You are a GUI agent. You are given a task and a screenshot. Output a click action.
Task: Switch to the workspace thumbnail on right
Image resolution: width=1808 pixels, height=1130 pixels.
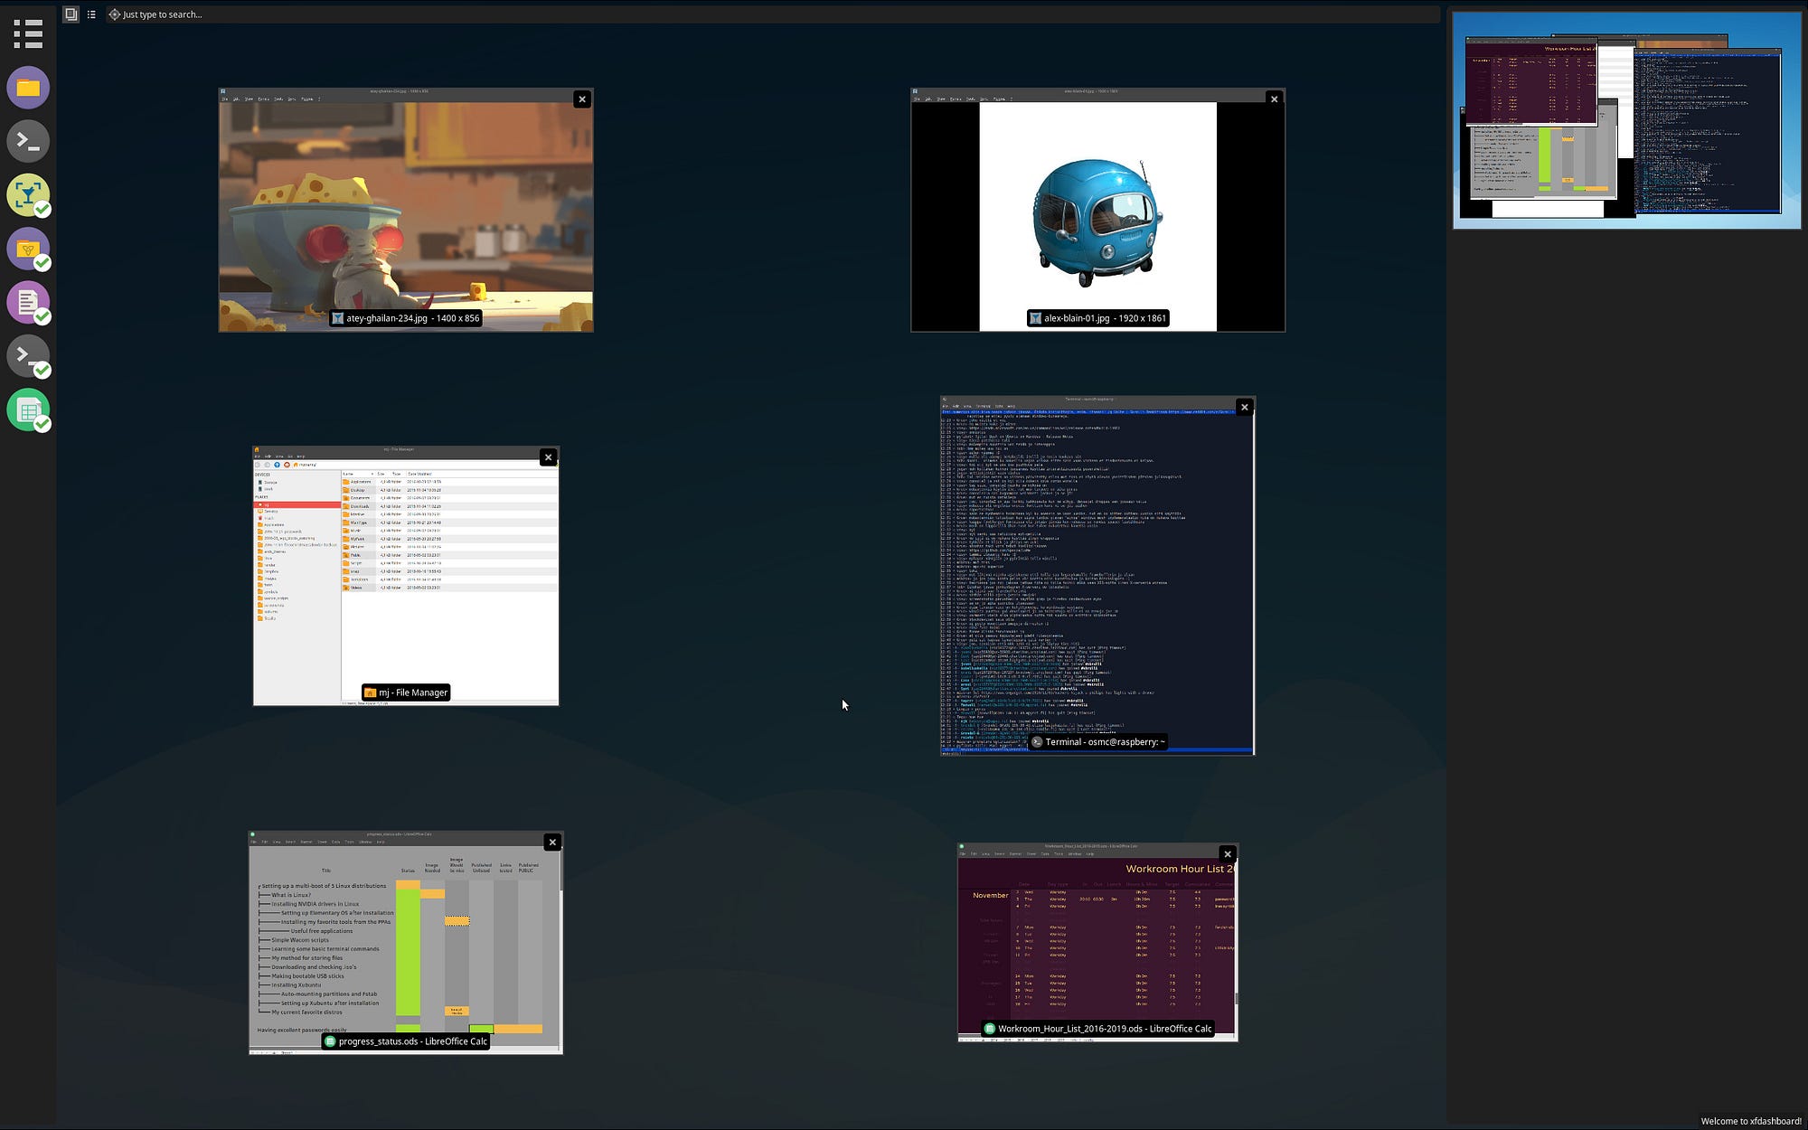1626,120
